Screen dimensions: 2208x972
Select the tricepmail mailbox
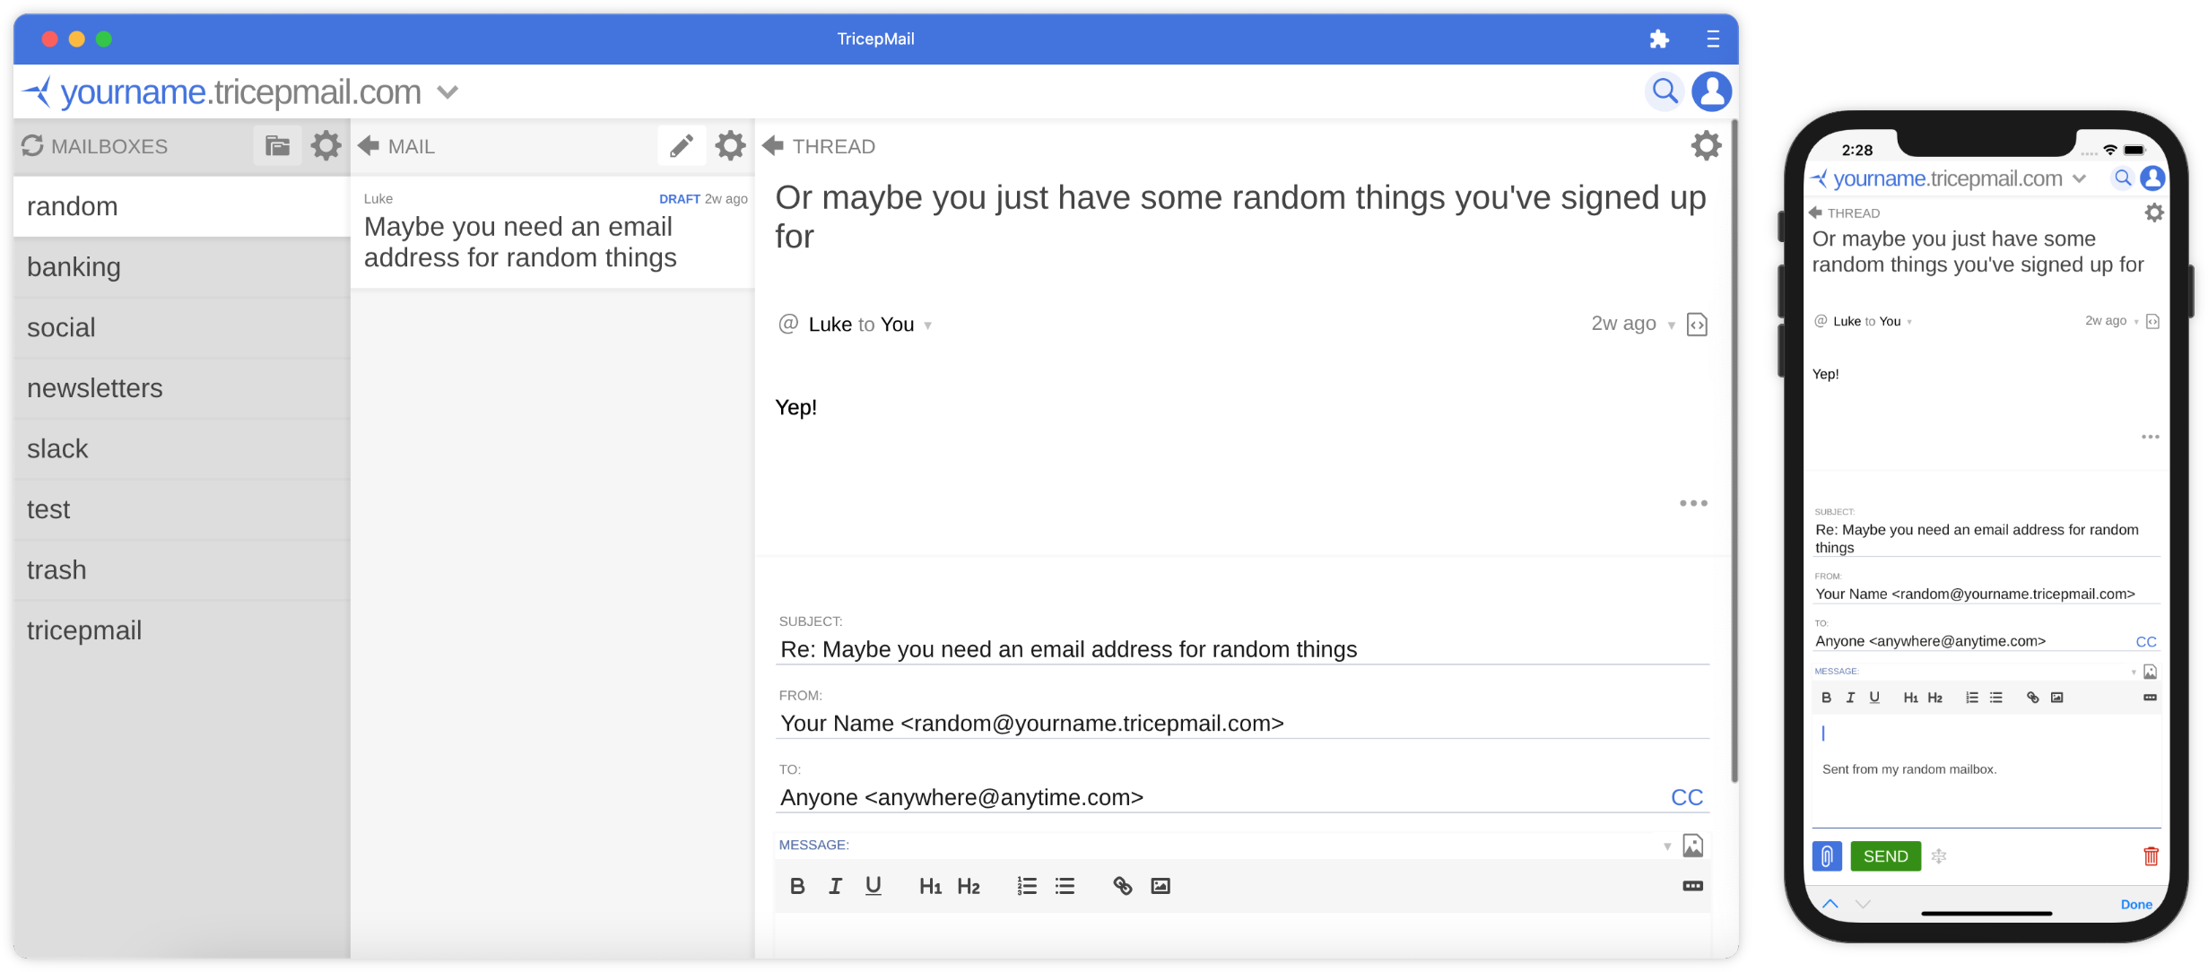(181, 630)
